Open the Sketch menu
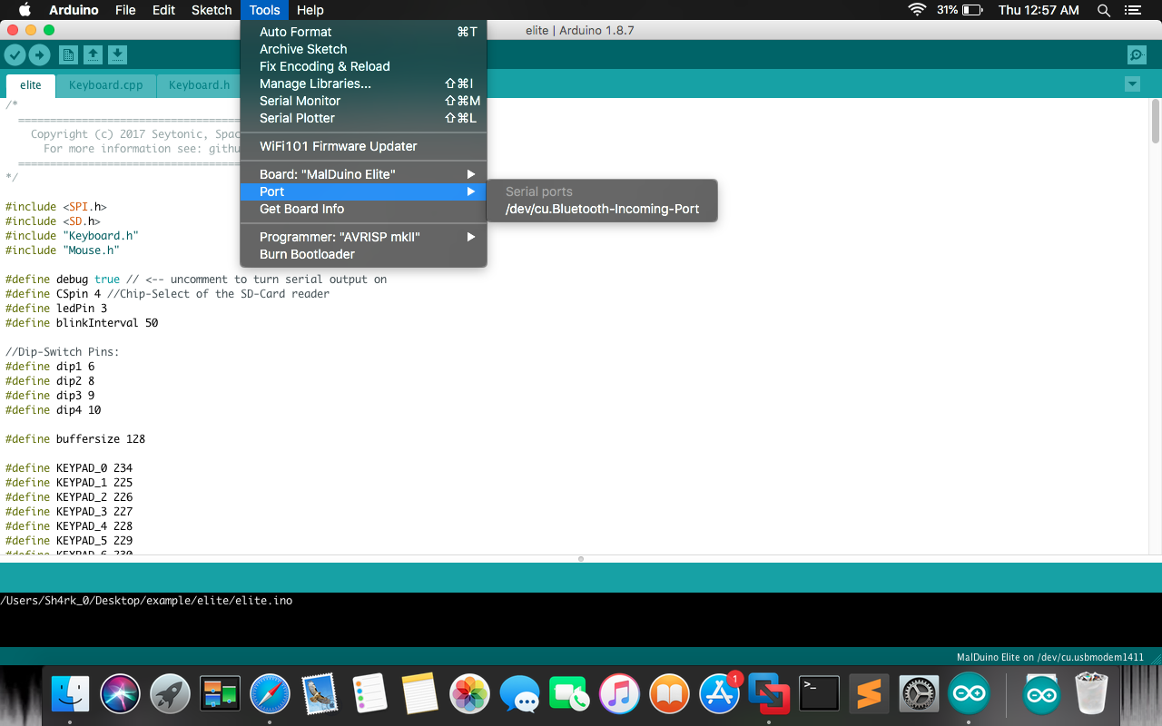The image size is (1162, 726). click(211, 10)
